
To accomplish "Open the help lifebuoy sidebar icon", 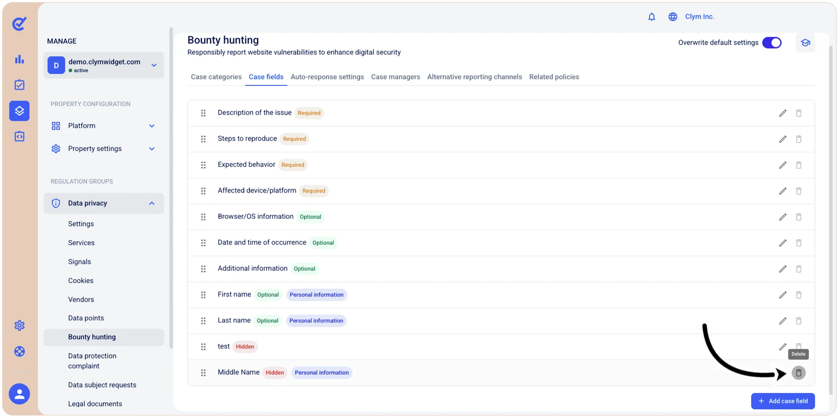I will (x=19, y=351).
